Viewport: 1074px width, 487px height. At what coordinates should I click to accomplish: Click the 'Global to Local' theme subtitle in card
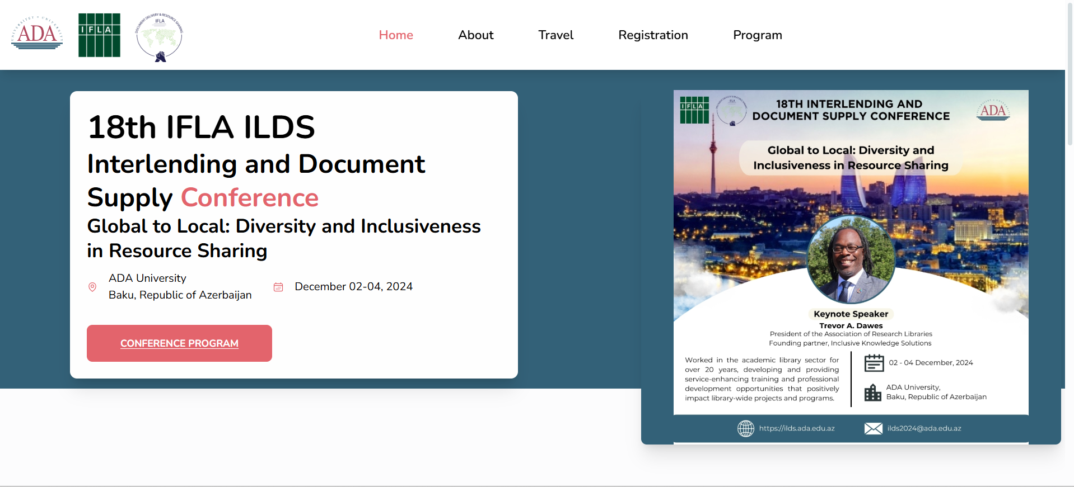point(284,238)
